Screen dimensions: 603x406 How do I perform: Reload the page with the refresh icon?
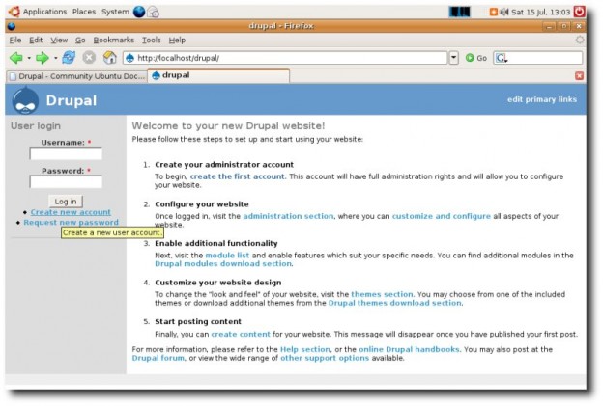click(x=69, y=58)
